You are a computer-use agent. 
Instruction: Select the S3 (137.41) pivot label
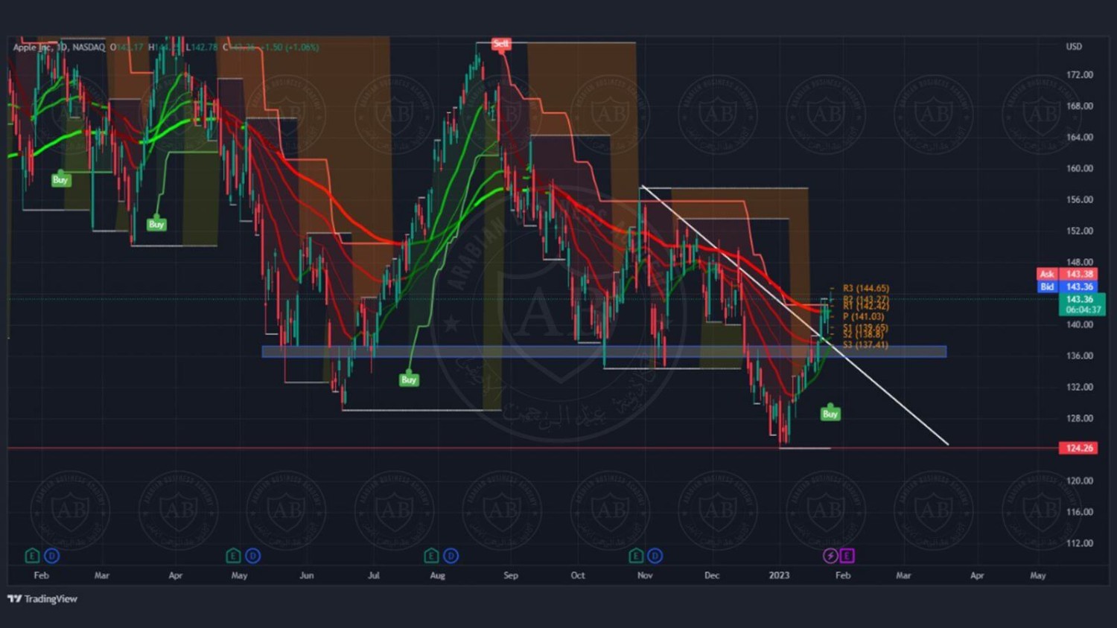tap(866, 345)
